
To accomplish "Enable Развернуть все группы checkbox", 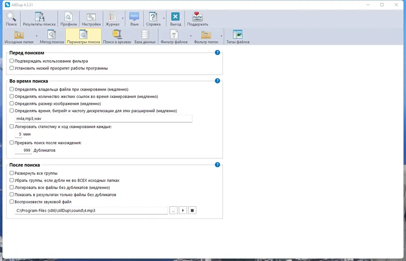I will [x=12, y=173].
